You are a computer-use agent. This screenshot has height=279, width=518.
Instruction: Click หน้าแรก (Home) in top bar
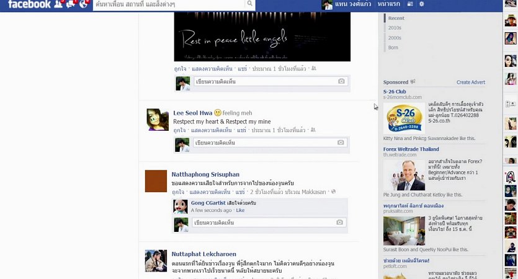pyautogui.click(x=388, y=4)
